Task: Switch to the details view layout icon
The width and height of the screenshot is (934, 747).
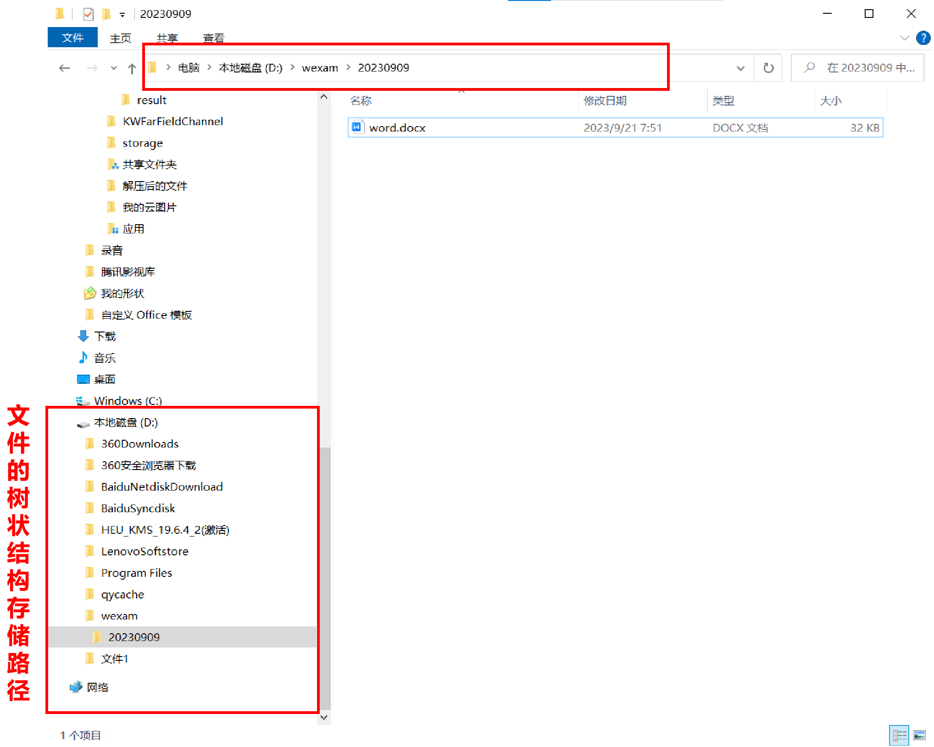Action: click(x=899, y=735)
